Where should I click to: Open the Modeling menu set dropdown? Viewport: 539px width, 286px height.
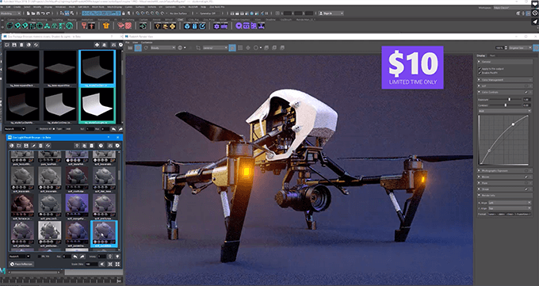pos(10,13)
